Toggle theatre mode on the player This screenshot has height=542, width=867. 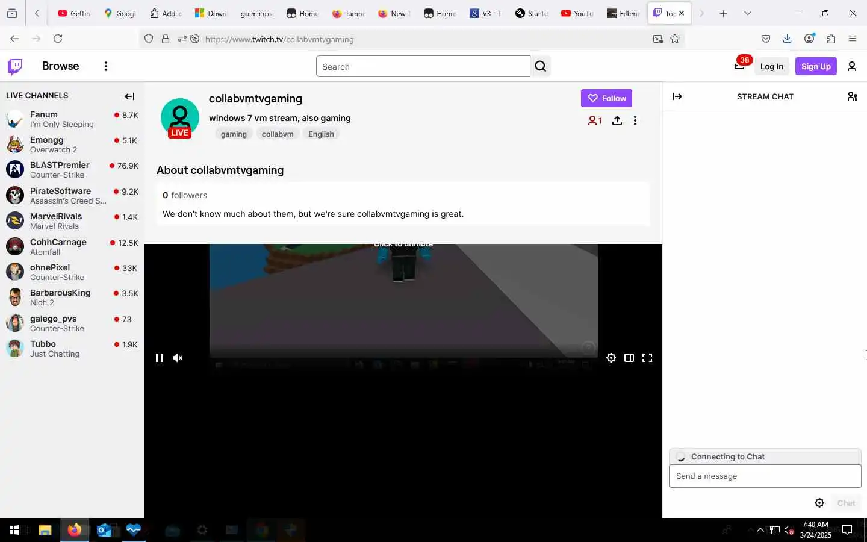tap(629, 358)
